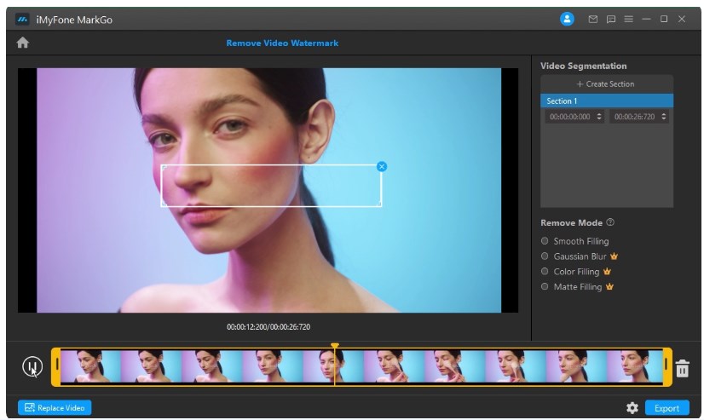
Task: Choose Matte Filling remove mode
Action: pyautogui.click(x=545, y=286)
